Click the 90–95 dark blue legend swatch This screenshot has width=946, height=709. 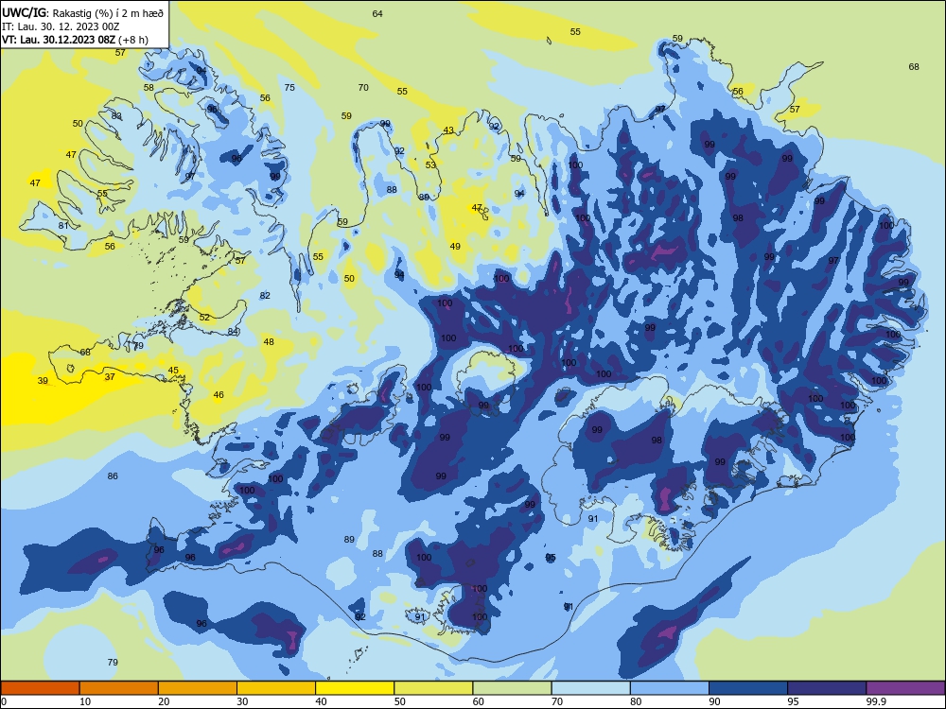coord(748,688)
